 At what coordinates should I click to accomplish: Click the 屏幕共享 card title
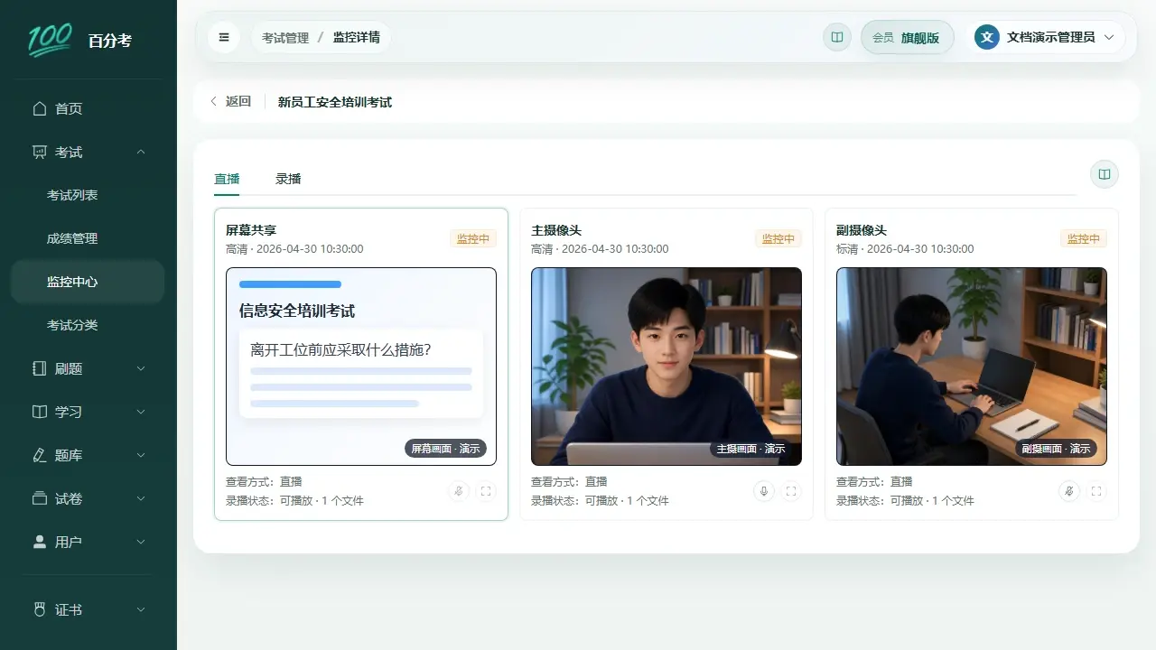tap(251, 230)
